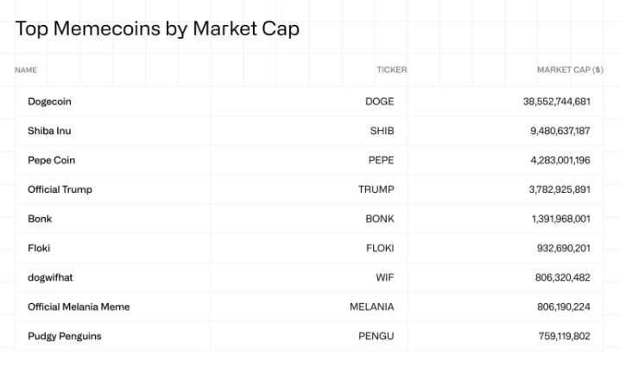Sort by the TICKER column header
Viewport: 626px width, 366px height.
coord(391,70)
